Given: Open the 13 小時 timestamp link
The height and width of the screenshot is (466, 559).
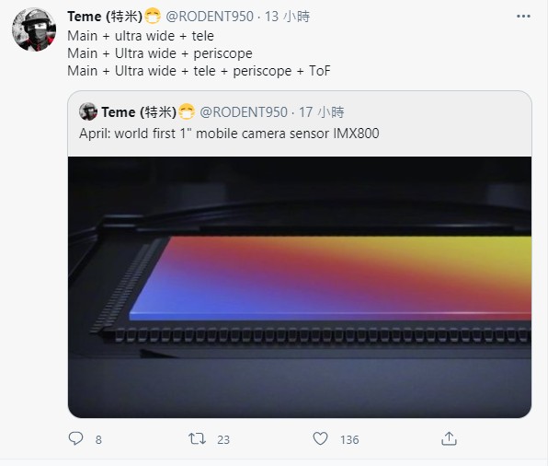Looking at the screenshot, I should click(287, 17).
